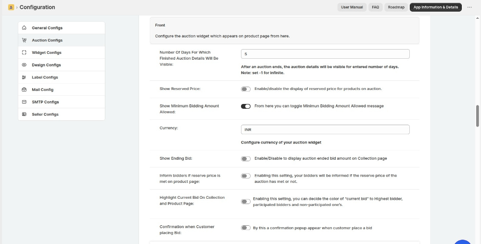Switch to Label Configs
Image resolution: width=481 pixels, height=244 pixels.
click(x=62, y=77)
